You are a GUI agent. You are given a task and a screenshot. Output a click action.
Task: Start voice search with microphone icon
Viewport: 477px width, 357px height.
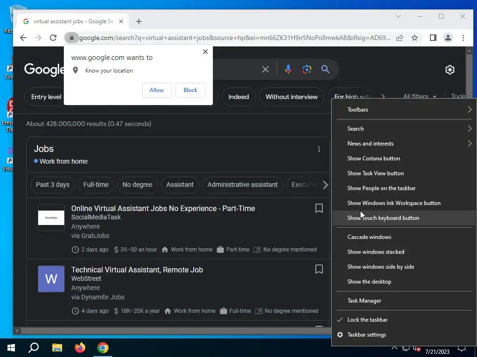[288, 70]
